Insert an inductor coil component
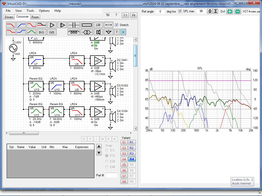This screenshot has height=196, width=262. 74,32
